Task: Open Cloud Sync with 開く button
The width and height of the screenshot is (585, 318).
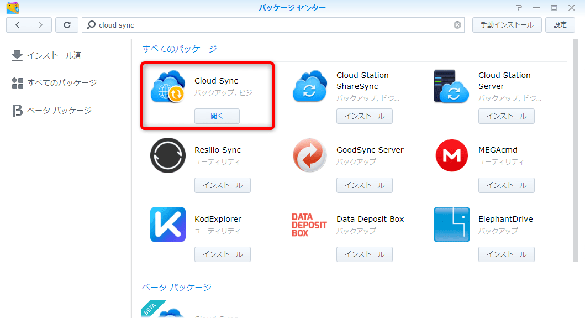Action: [217, 116]
